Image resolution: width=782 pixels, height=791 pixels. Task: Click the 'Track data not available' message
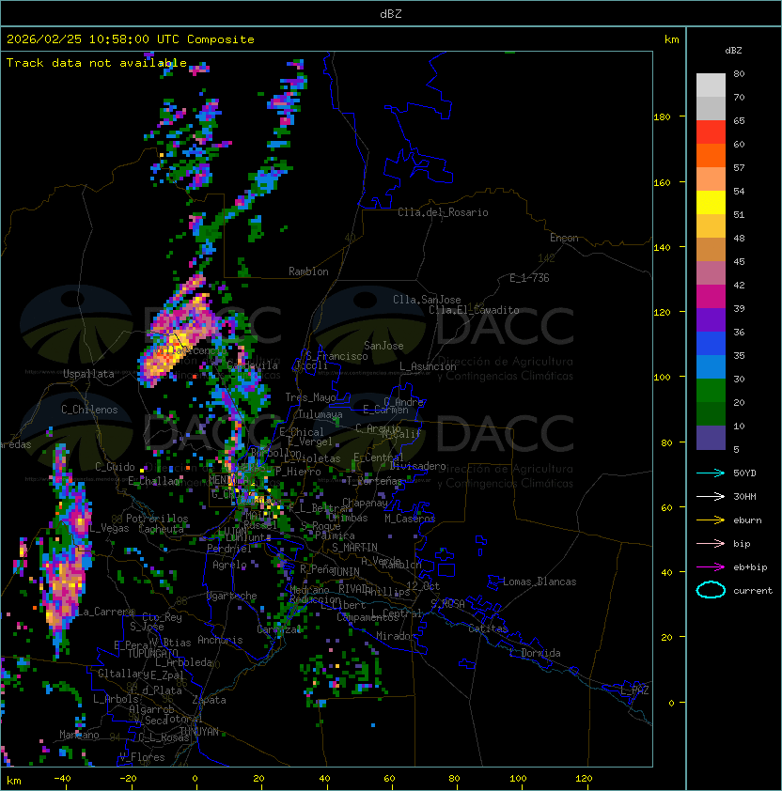coord(97,63)
